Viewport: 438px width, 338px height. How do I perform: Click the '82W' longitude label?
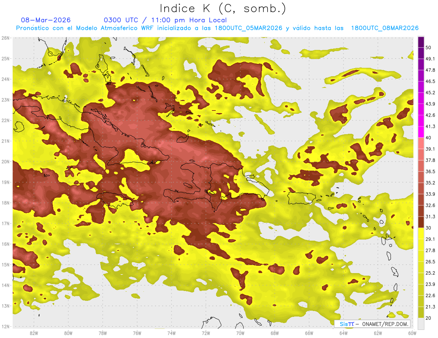(34, 333)
